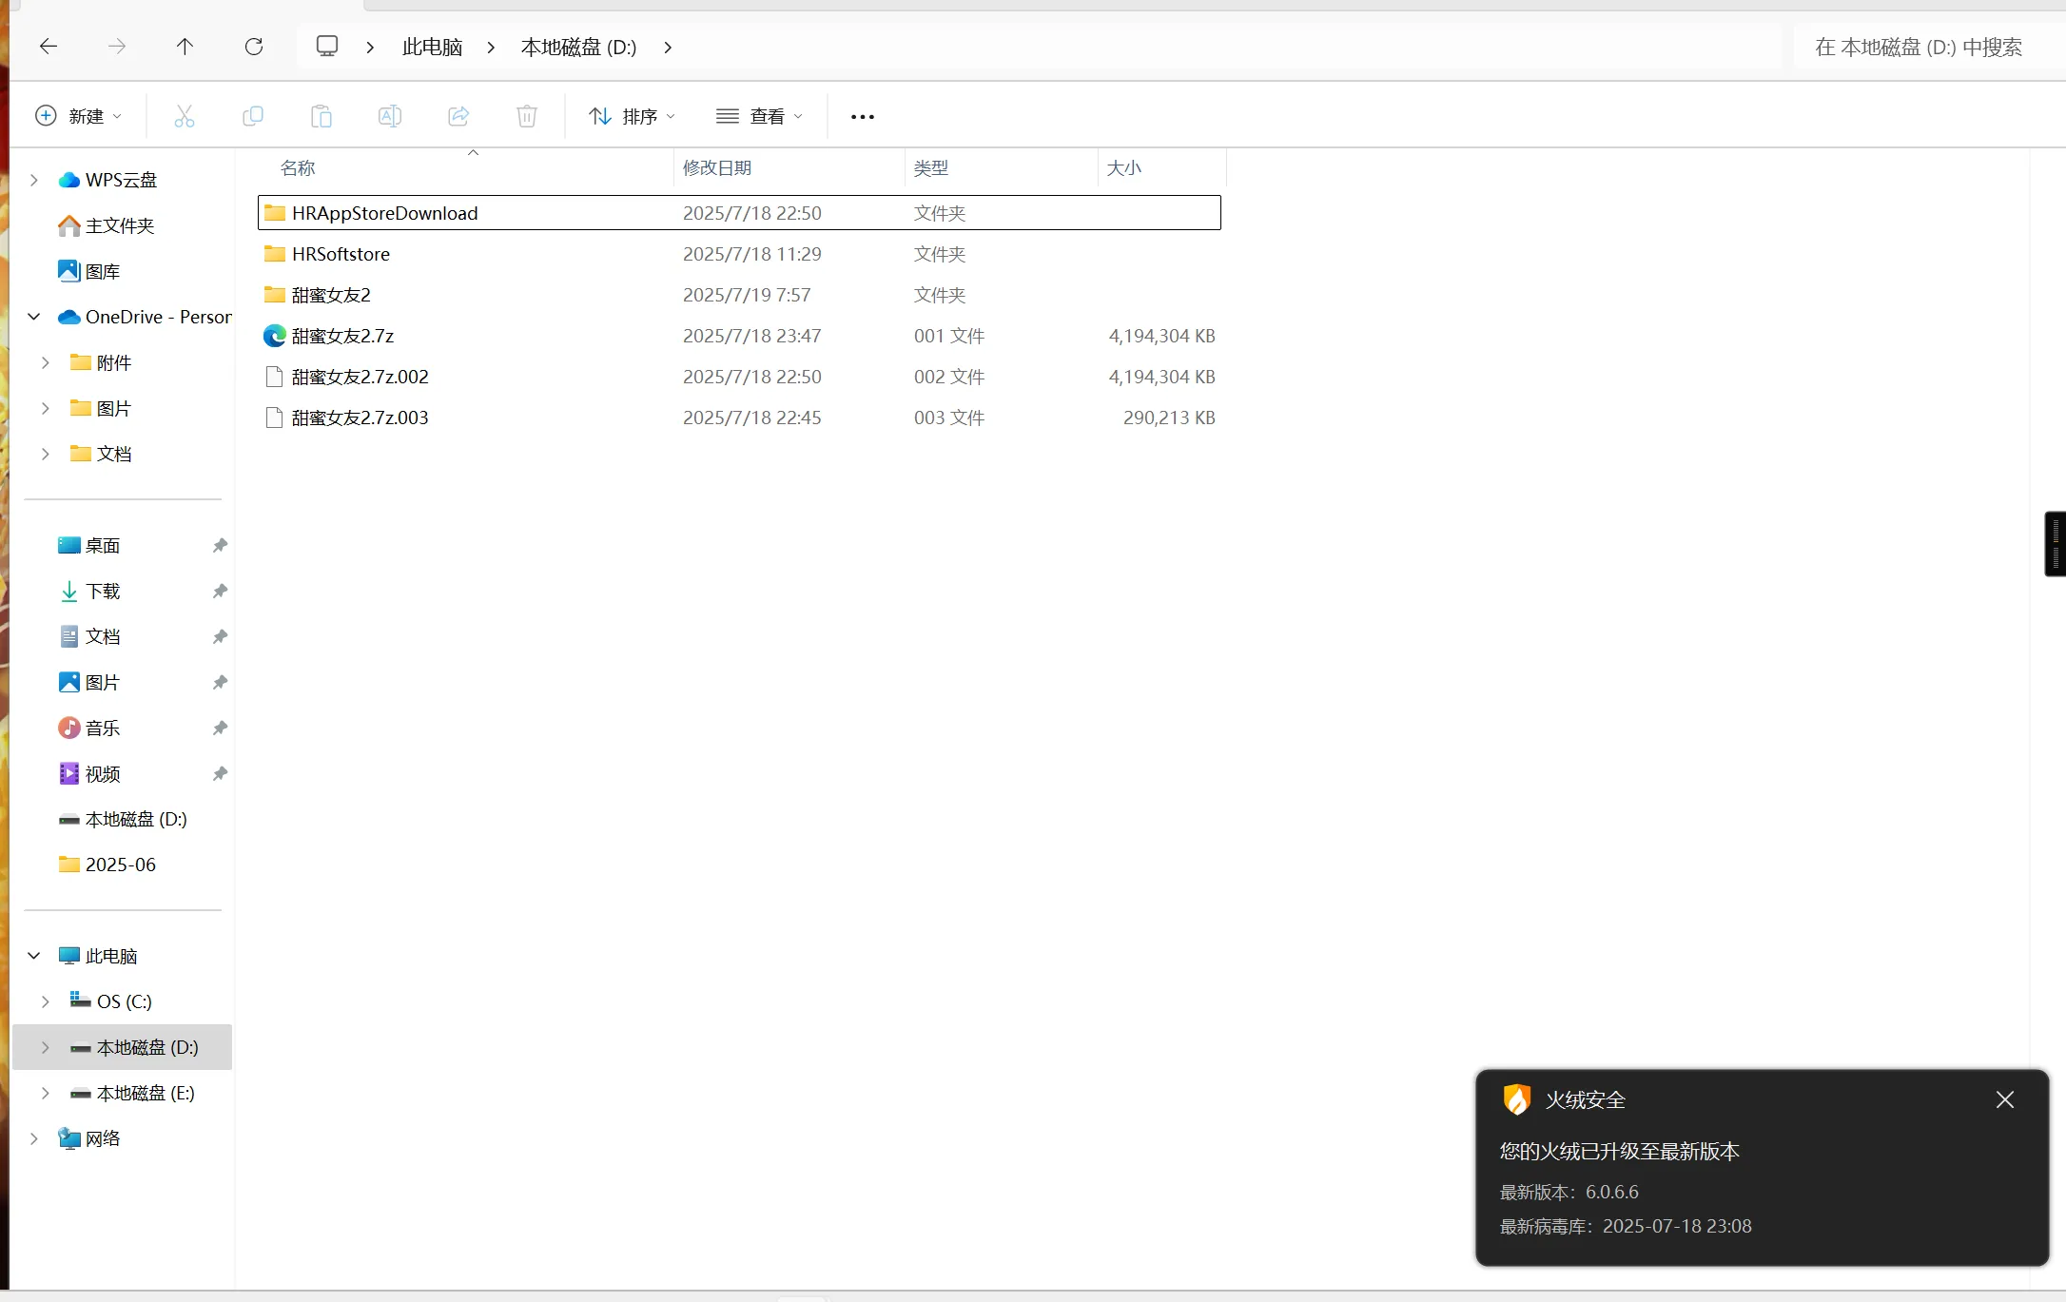Viewport: 2066px width, 1302px height.
Task: Click 此电脑 in the address breadcrumb
Action: (432, 47)
